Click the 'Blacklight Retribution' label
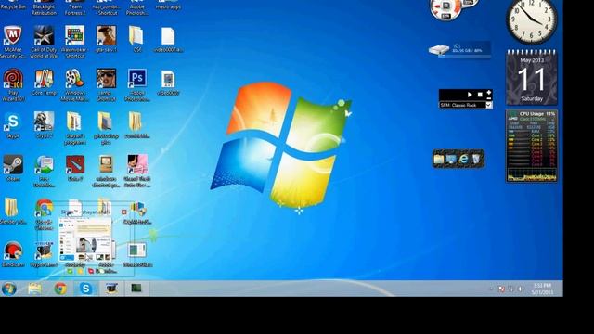Image resolution: width=594 pixels, height=334 pixels. [x=44, y=10]
